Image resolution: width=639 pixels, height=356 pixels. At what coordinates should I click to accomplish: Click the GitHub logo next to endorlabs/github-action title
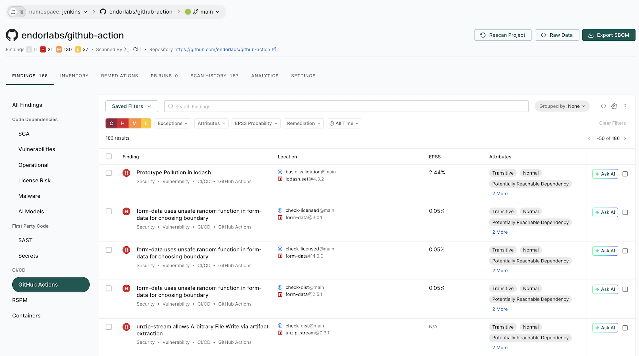pyautogui.click(x=12, y=35)
